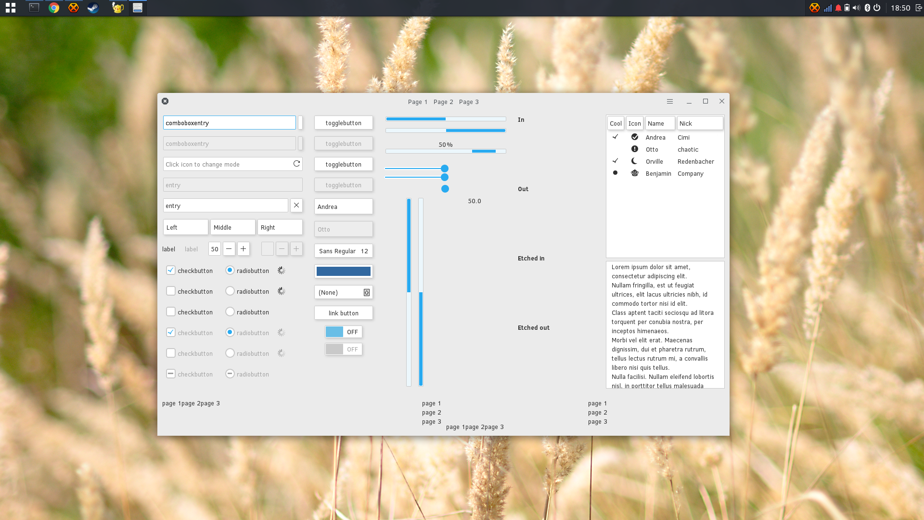Click the moon icon in Orville row
The height and width of the screenshot is (520, 924).
click(635, 161)
